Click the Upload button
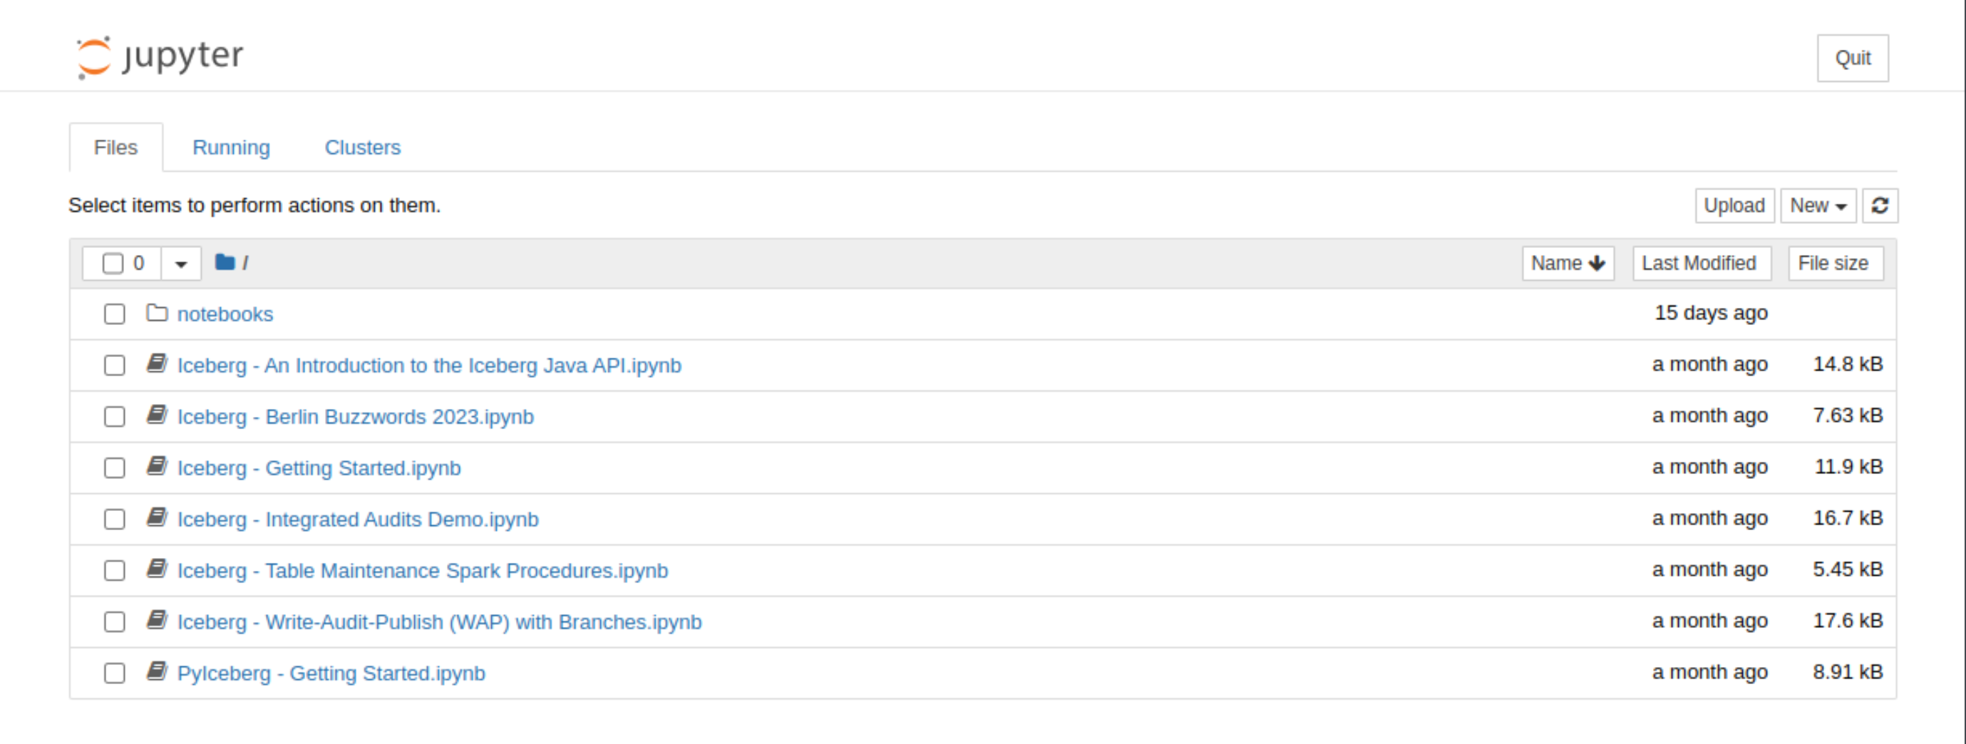This screenshot has height=744, width=1966. [x=1734, y=206]
